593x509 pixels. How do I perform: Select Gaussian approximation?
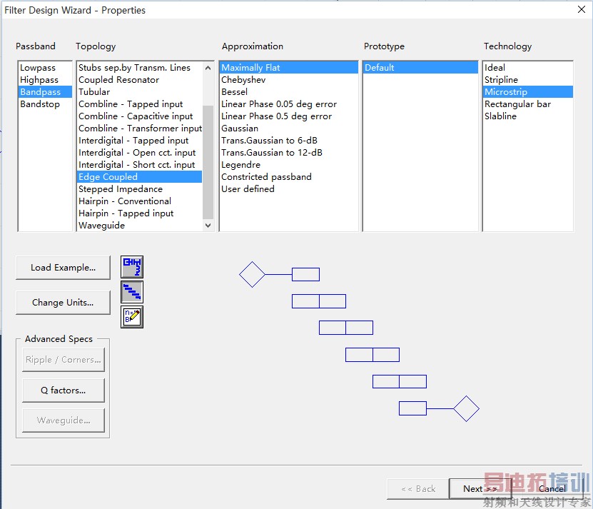pos(288,128)
